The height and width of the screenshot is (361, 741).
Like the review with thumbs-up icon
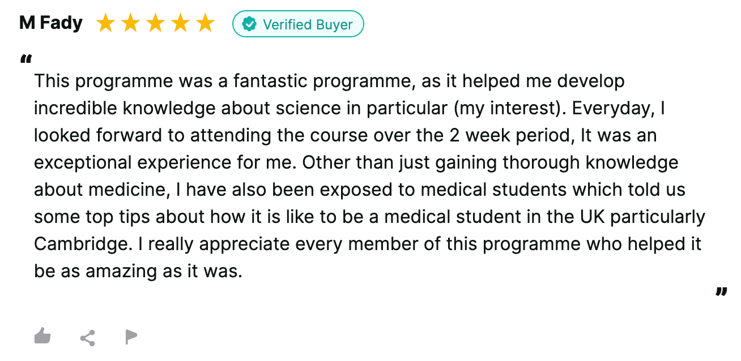point(42,337)
